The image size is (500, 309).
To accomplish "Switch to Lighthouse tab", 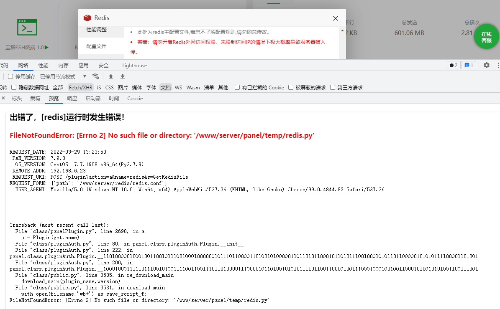I will click(x=135, y=65).
